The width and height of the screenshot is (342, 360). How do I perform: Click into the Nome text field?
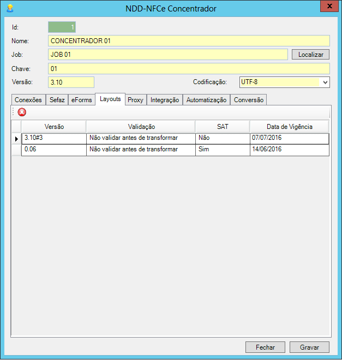point(188,40)
